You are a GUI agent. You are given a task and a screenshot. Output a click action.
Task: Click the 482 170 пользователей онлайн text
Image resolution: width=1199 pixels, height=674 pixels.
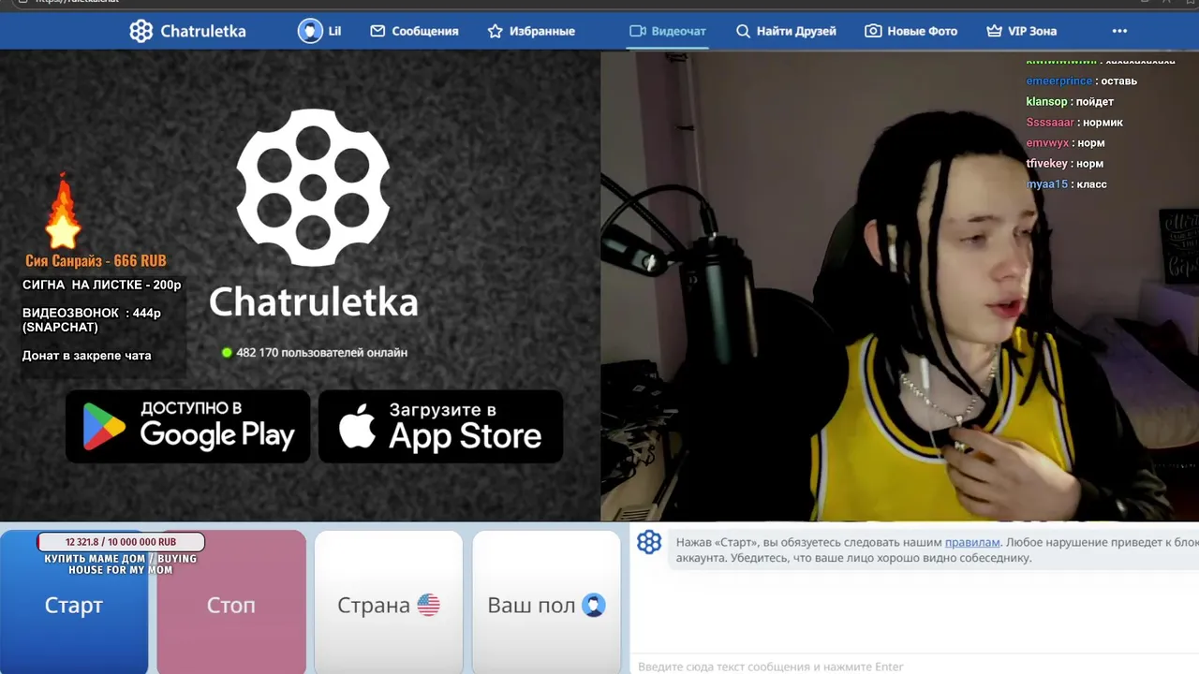pyautogui.click(x=321, y=353)
